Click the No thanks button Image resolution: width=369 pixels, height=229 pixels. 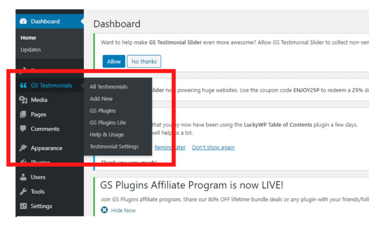[x=144, y=61]
